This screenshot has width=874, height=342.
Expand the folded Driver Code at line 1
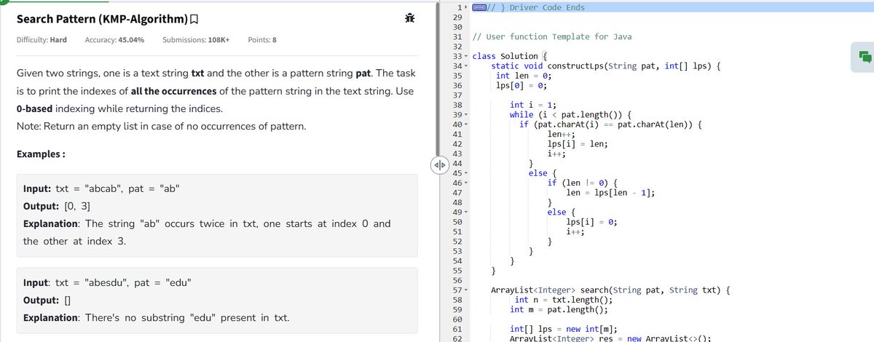point(465,7)
